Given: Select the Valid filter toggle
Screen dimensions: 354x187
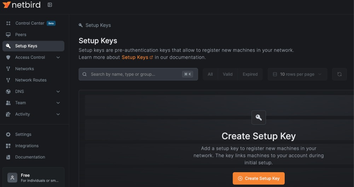Looking at the screenshot, I should 227,74.
